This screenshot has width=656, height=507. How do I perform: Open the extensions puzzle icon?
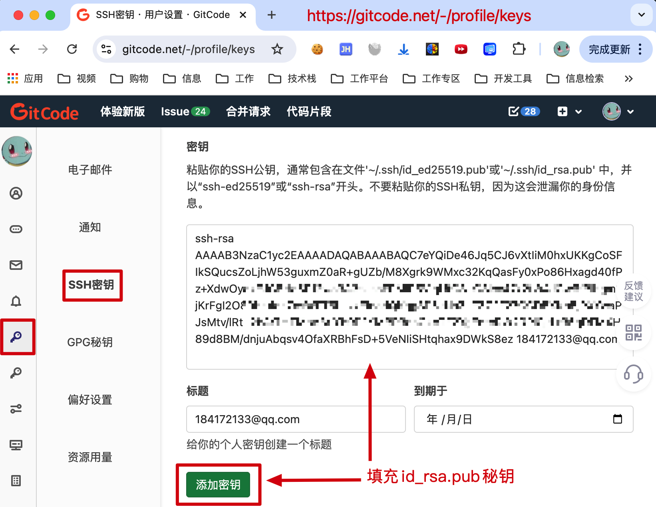[519, 49]
